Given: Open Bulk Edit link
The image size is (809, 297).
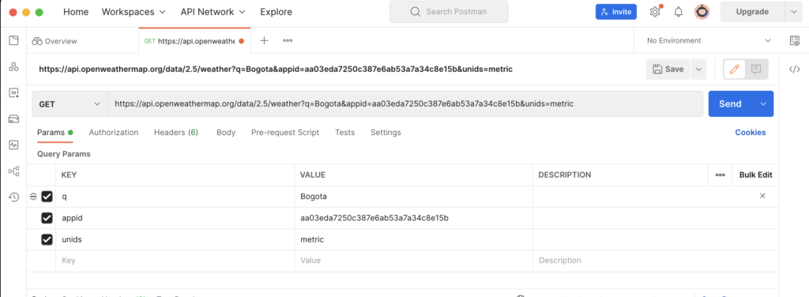Looking at the screenshot, I should (755, 175).
